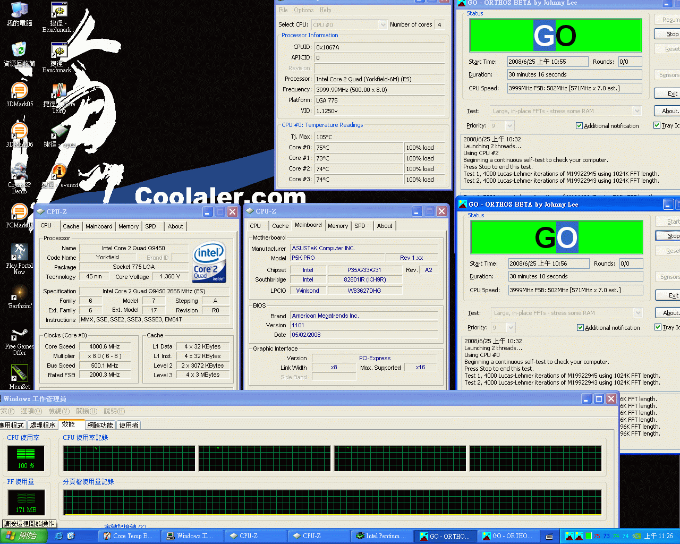Image resolution: width=680 pixels, height=544 pixels.
Task: Open the File menu in Core Temp
Action: (283, 10)
